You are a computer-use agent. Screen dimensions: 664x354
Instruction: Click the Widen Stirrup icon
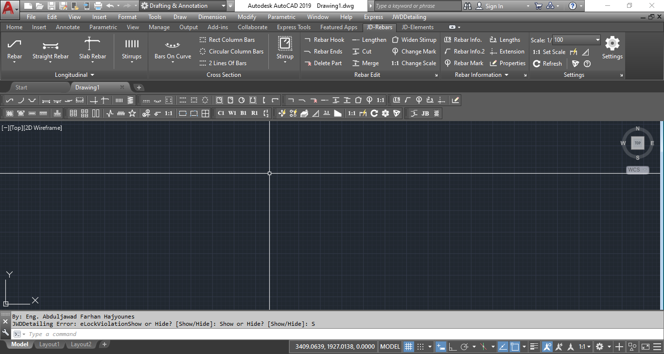tap(395, 40)
